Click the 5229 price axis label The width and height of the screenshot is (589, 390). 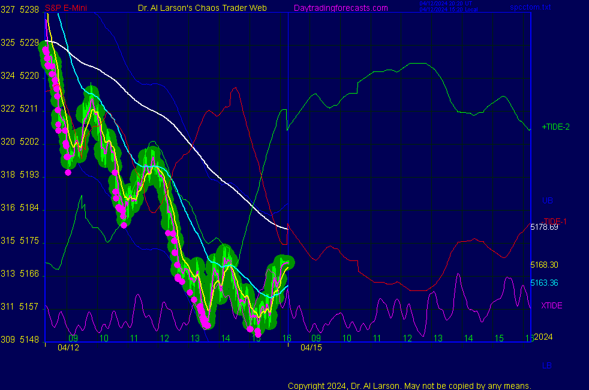[29, 43]
